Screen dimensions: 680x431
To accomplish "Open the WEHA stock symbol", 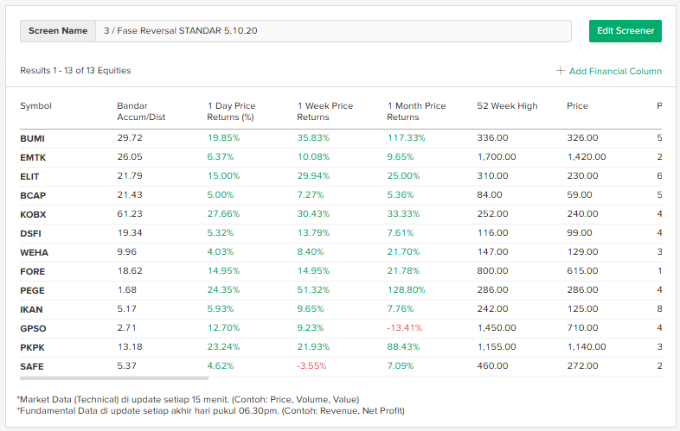I will pos(33,252).
